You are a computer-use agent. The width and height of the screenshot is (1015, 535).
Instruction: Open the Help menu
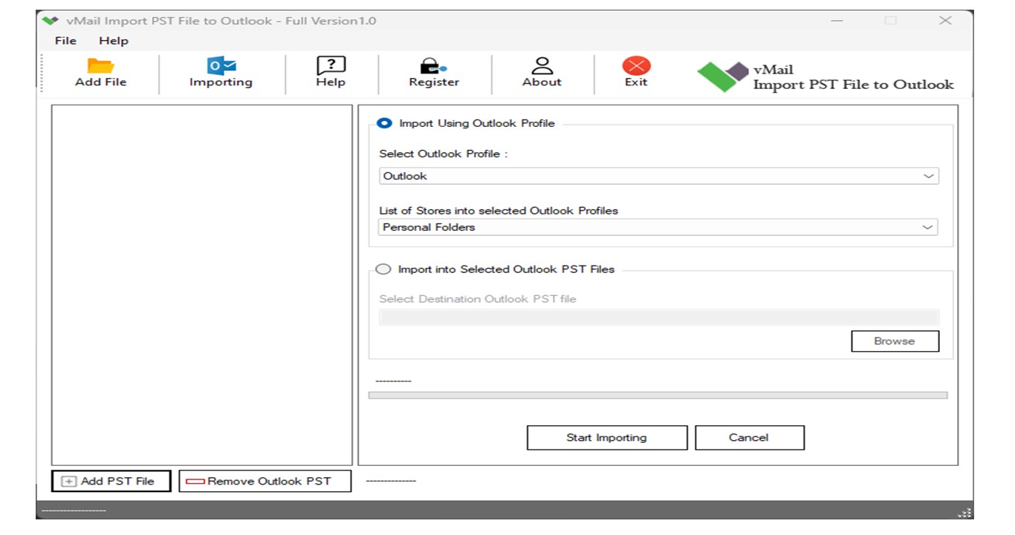(114, 41)
